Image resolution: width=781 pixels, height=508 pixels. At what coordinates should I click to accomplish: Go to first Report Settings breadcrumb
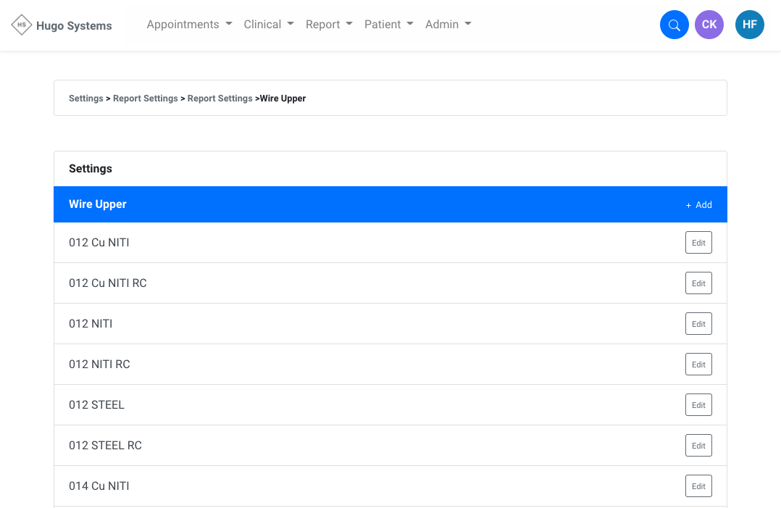(x=146, y=99)
